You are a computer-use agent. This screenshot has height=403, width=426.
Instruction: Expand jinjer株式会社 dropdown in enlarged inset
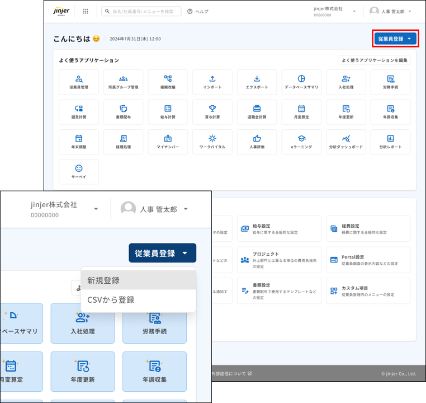[x=64, y=209]
